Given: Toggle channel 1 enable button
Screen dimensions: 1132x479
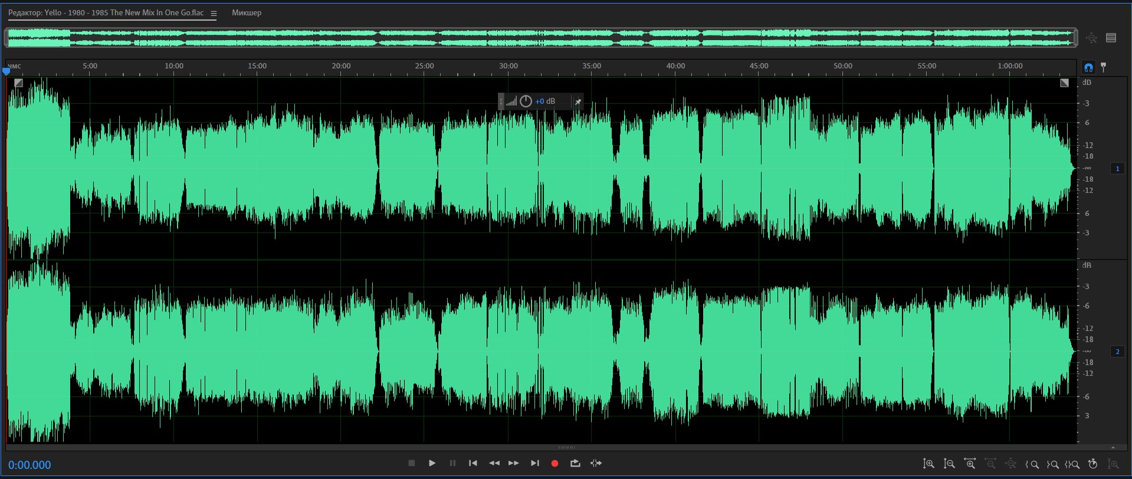Looking at the screenshot, I should tap(1117, 169).
